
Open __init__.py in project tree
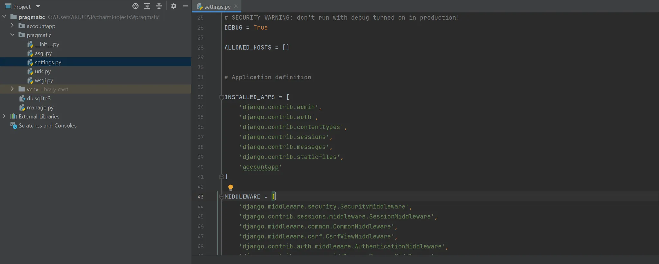coord(47,44)
